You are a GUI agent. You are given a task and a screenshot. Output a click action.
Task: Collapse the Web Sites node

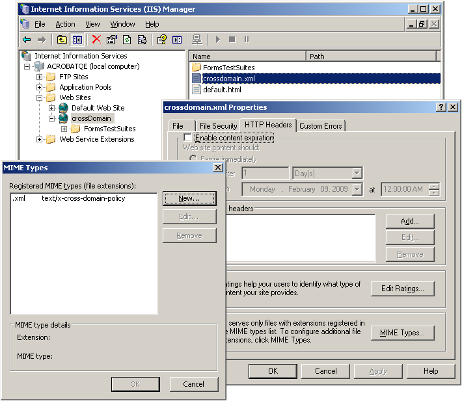click(x=39, y=97)
